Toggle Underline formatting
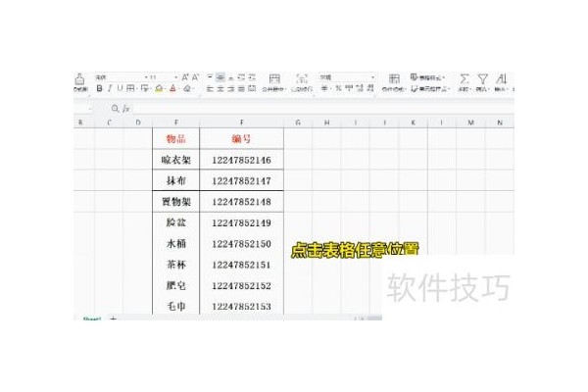 (120, 88)
